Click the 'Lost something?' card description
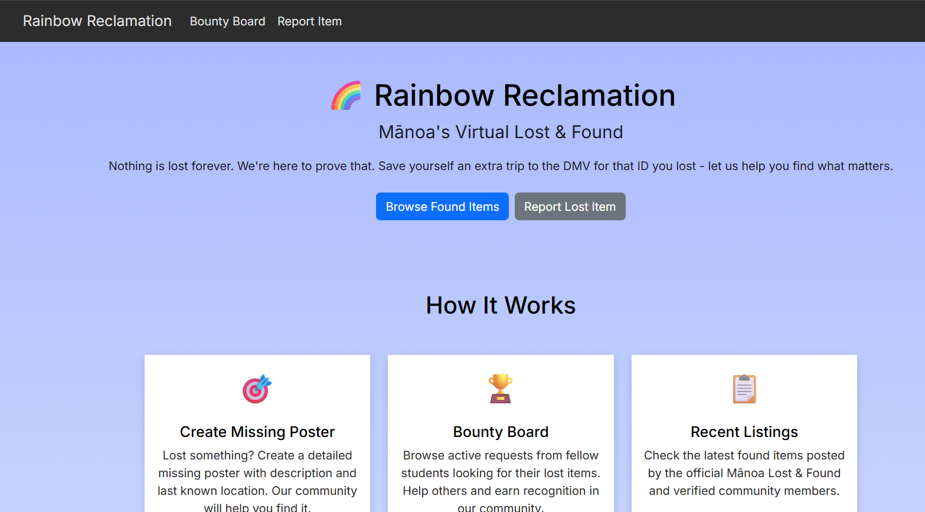925x512 pixels. (x=257, y=473)
